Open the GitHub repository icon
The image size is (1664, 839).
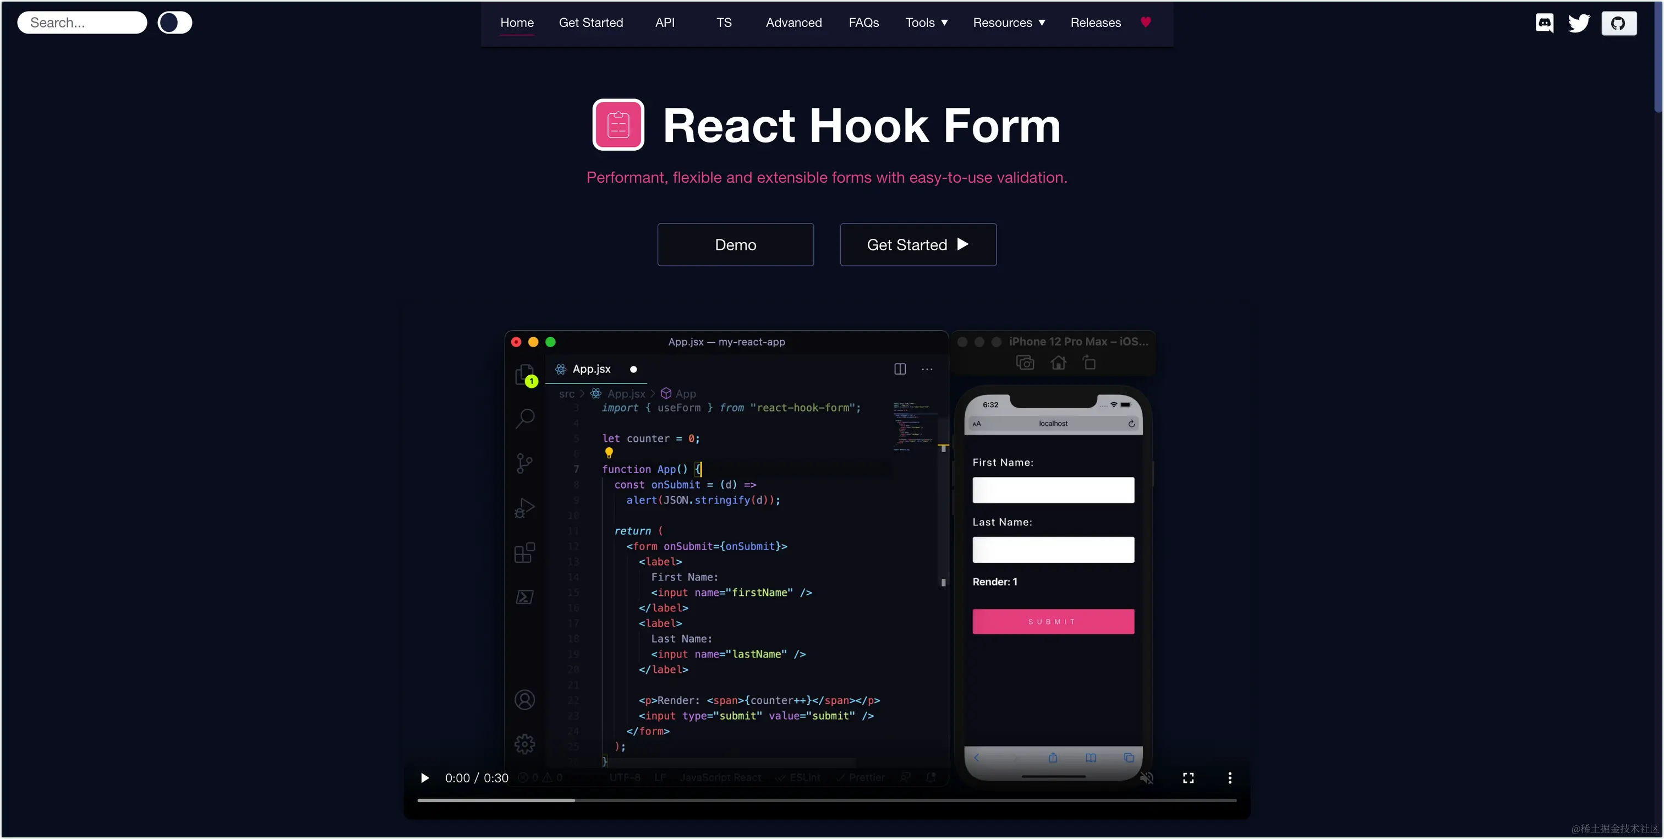tap(1618, 23)
